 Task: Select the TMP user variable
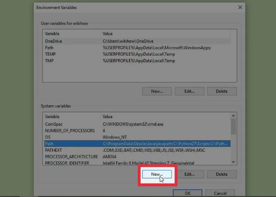[x=137, y=61]
